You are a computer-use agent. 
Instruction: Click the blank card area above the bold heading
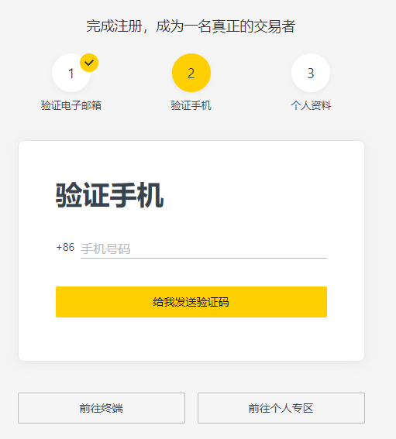click(191, 161)
